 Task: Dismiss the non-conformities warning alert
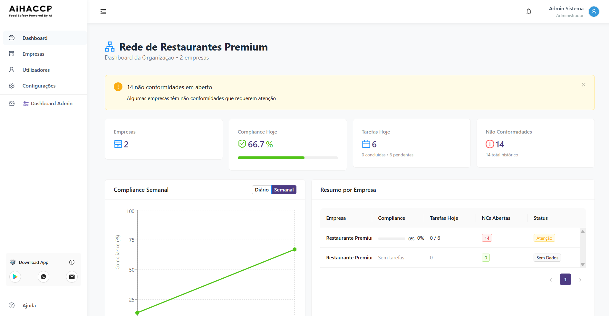584,85
